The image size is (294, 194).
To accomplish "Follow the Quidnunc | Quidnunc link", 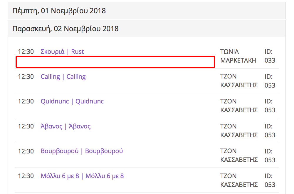I will (x=72, y=101).
